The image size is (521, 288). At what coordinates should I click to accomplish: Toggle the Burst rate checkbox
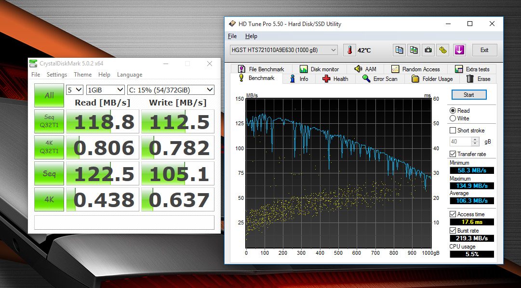(453, 231)
